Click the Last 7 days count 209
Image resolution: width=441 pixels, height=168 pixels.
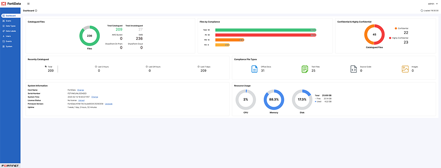click(x=203, y=71)
